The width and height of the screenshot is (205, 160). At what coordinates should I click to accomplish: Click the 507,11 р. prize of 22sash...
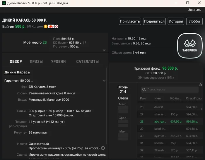click(192, 150)
